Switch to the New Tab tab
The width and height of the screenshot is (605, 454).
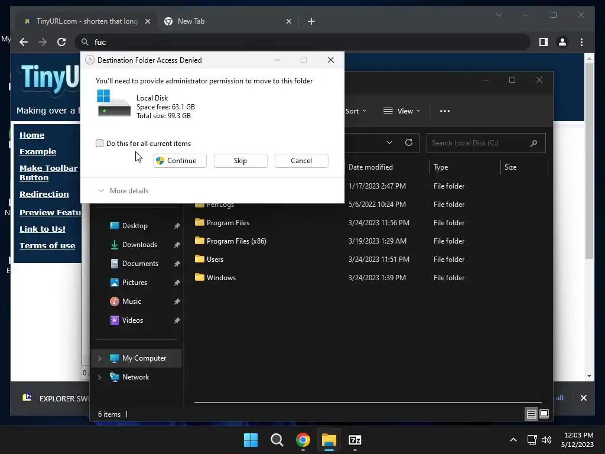click(x=227, y=21)
